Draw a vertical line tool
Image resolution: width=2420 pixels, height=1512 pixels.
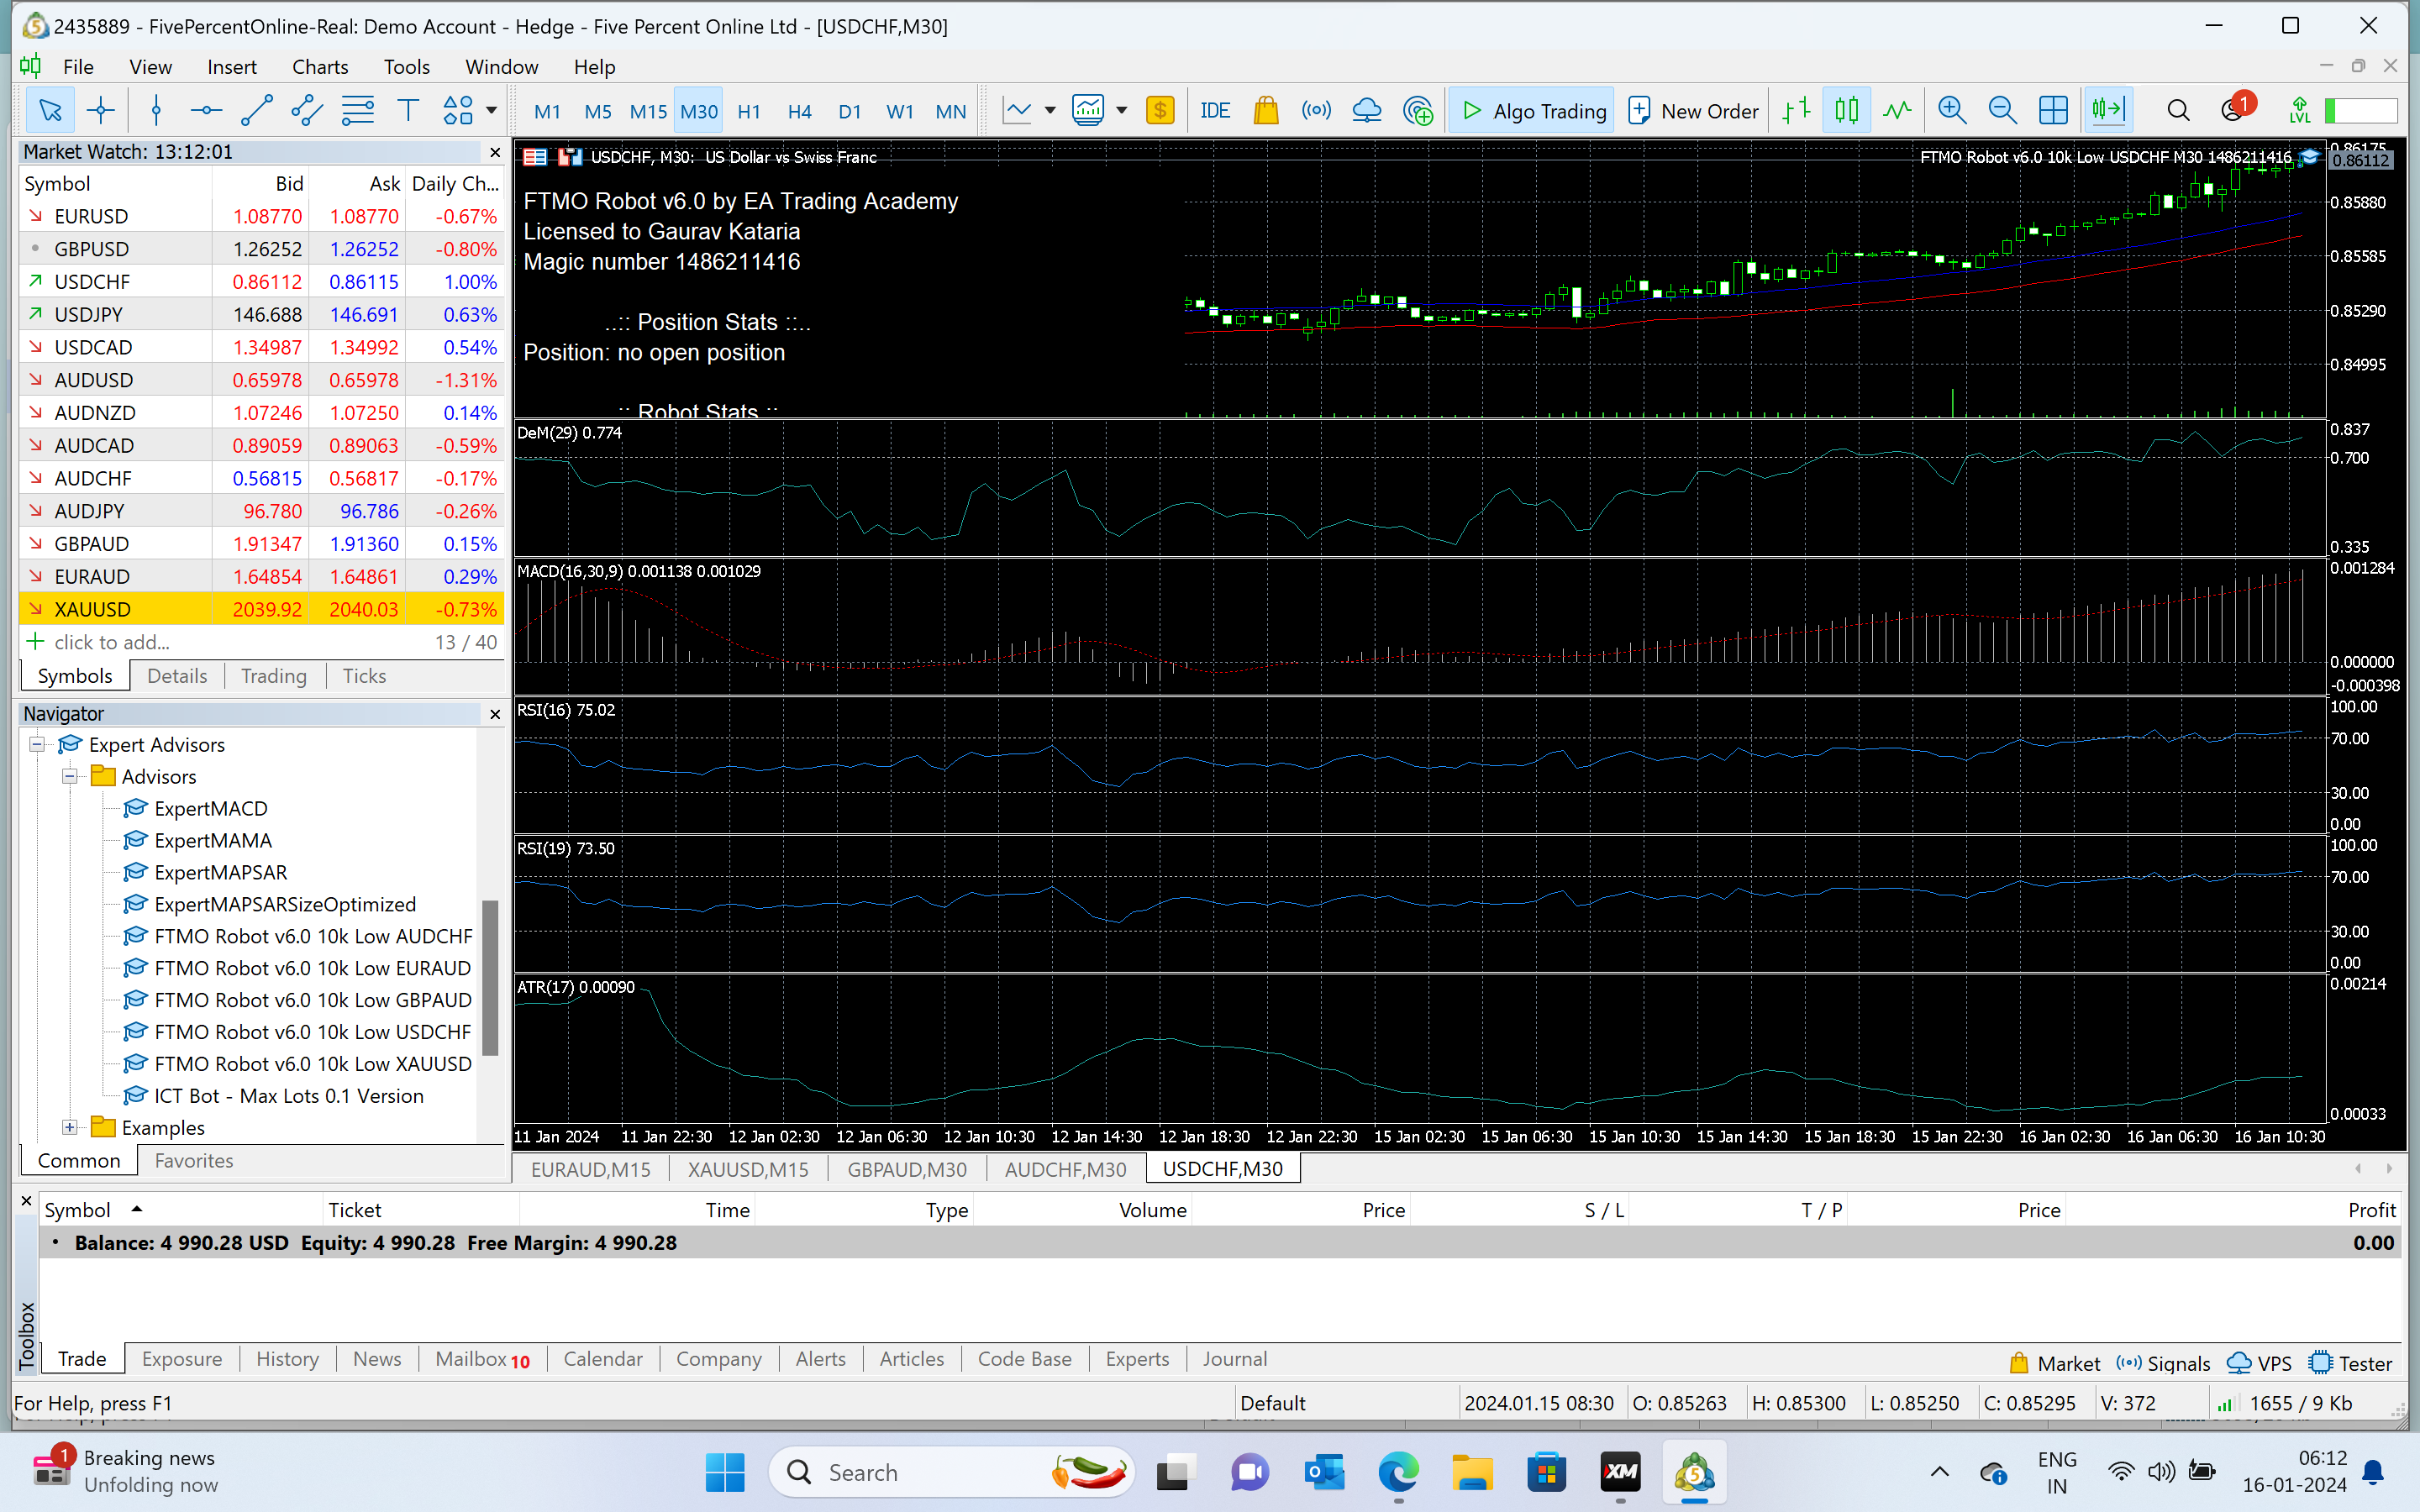coord(156,110)
